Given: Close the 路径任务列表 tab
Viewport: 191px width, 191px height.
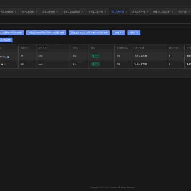Looking at the screenshot, I should [x=57, y=12].
